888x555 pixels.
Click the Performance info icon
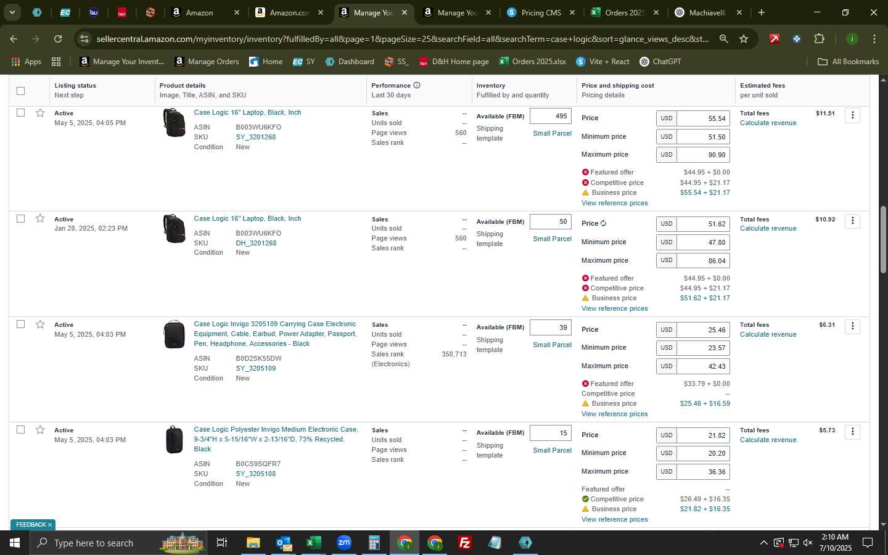[x=417, y=85]
